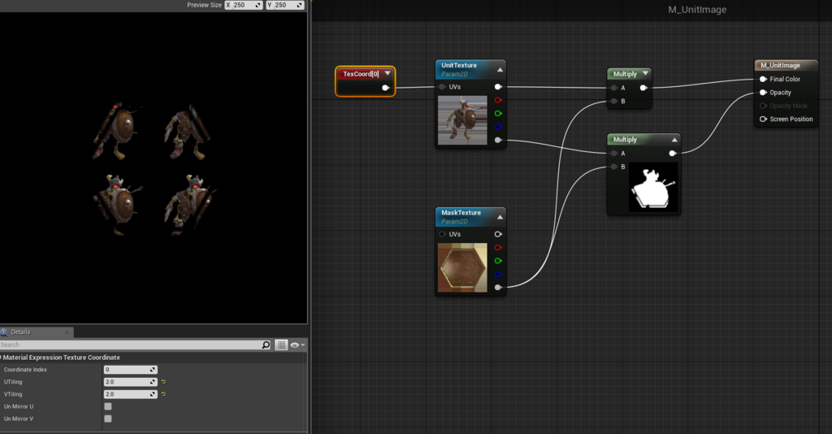Collapse the UnitTexture node with its arrow

[x=500, y=70]
